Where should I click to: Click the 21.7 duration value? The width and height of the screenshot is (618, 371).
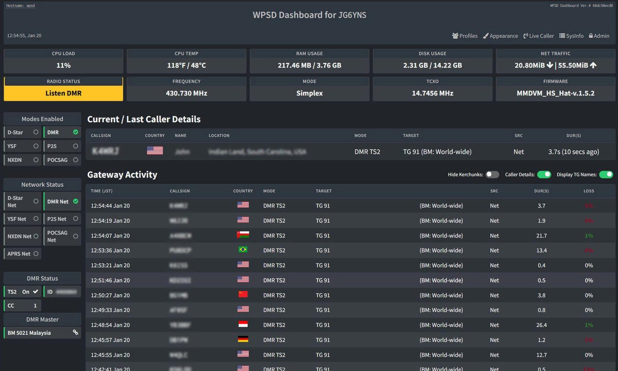click(542, 236)
